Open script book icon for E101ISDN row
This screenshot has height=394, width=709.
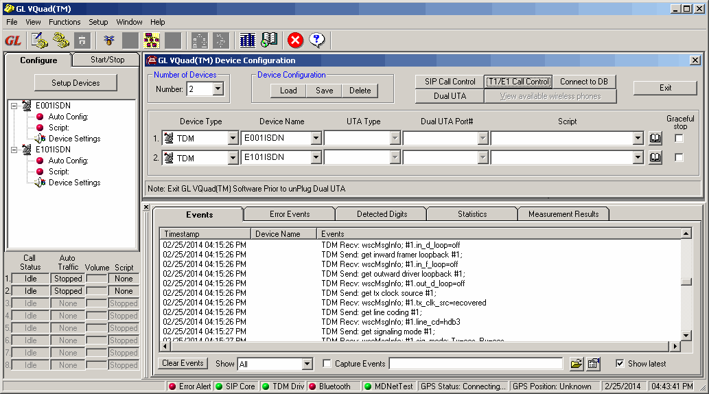(x=655, y=157)
